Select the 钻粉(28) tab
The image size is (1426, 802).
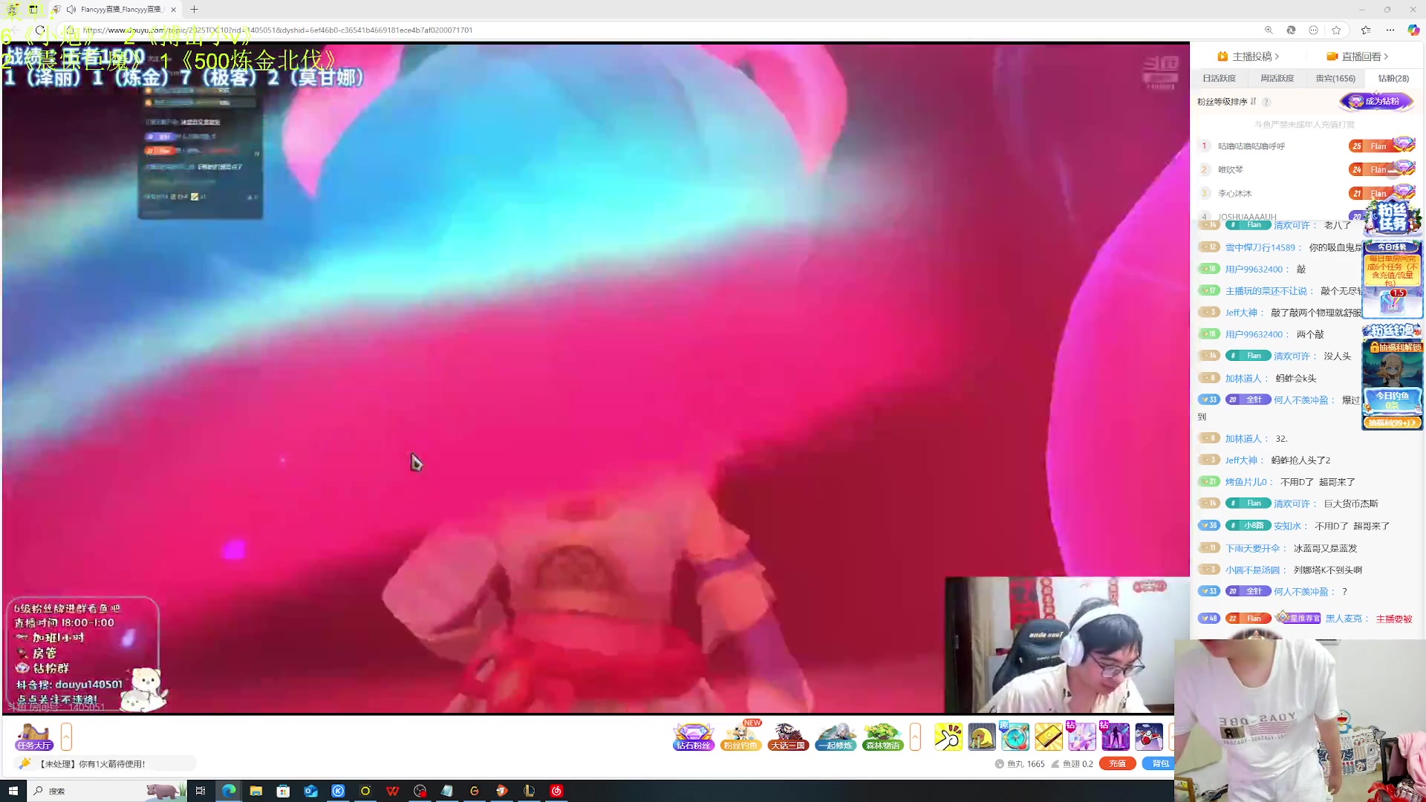click(x=1393, y=78)
